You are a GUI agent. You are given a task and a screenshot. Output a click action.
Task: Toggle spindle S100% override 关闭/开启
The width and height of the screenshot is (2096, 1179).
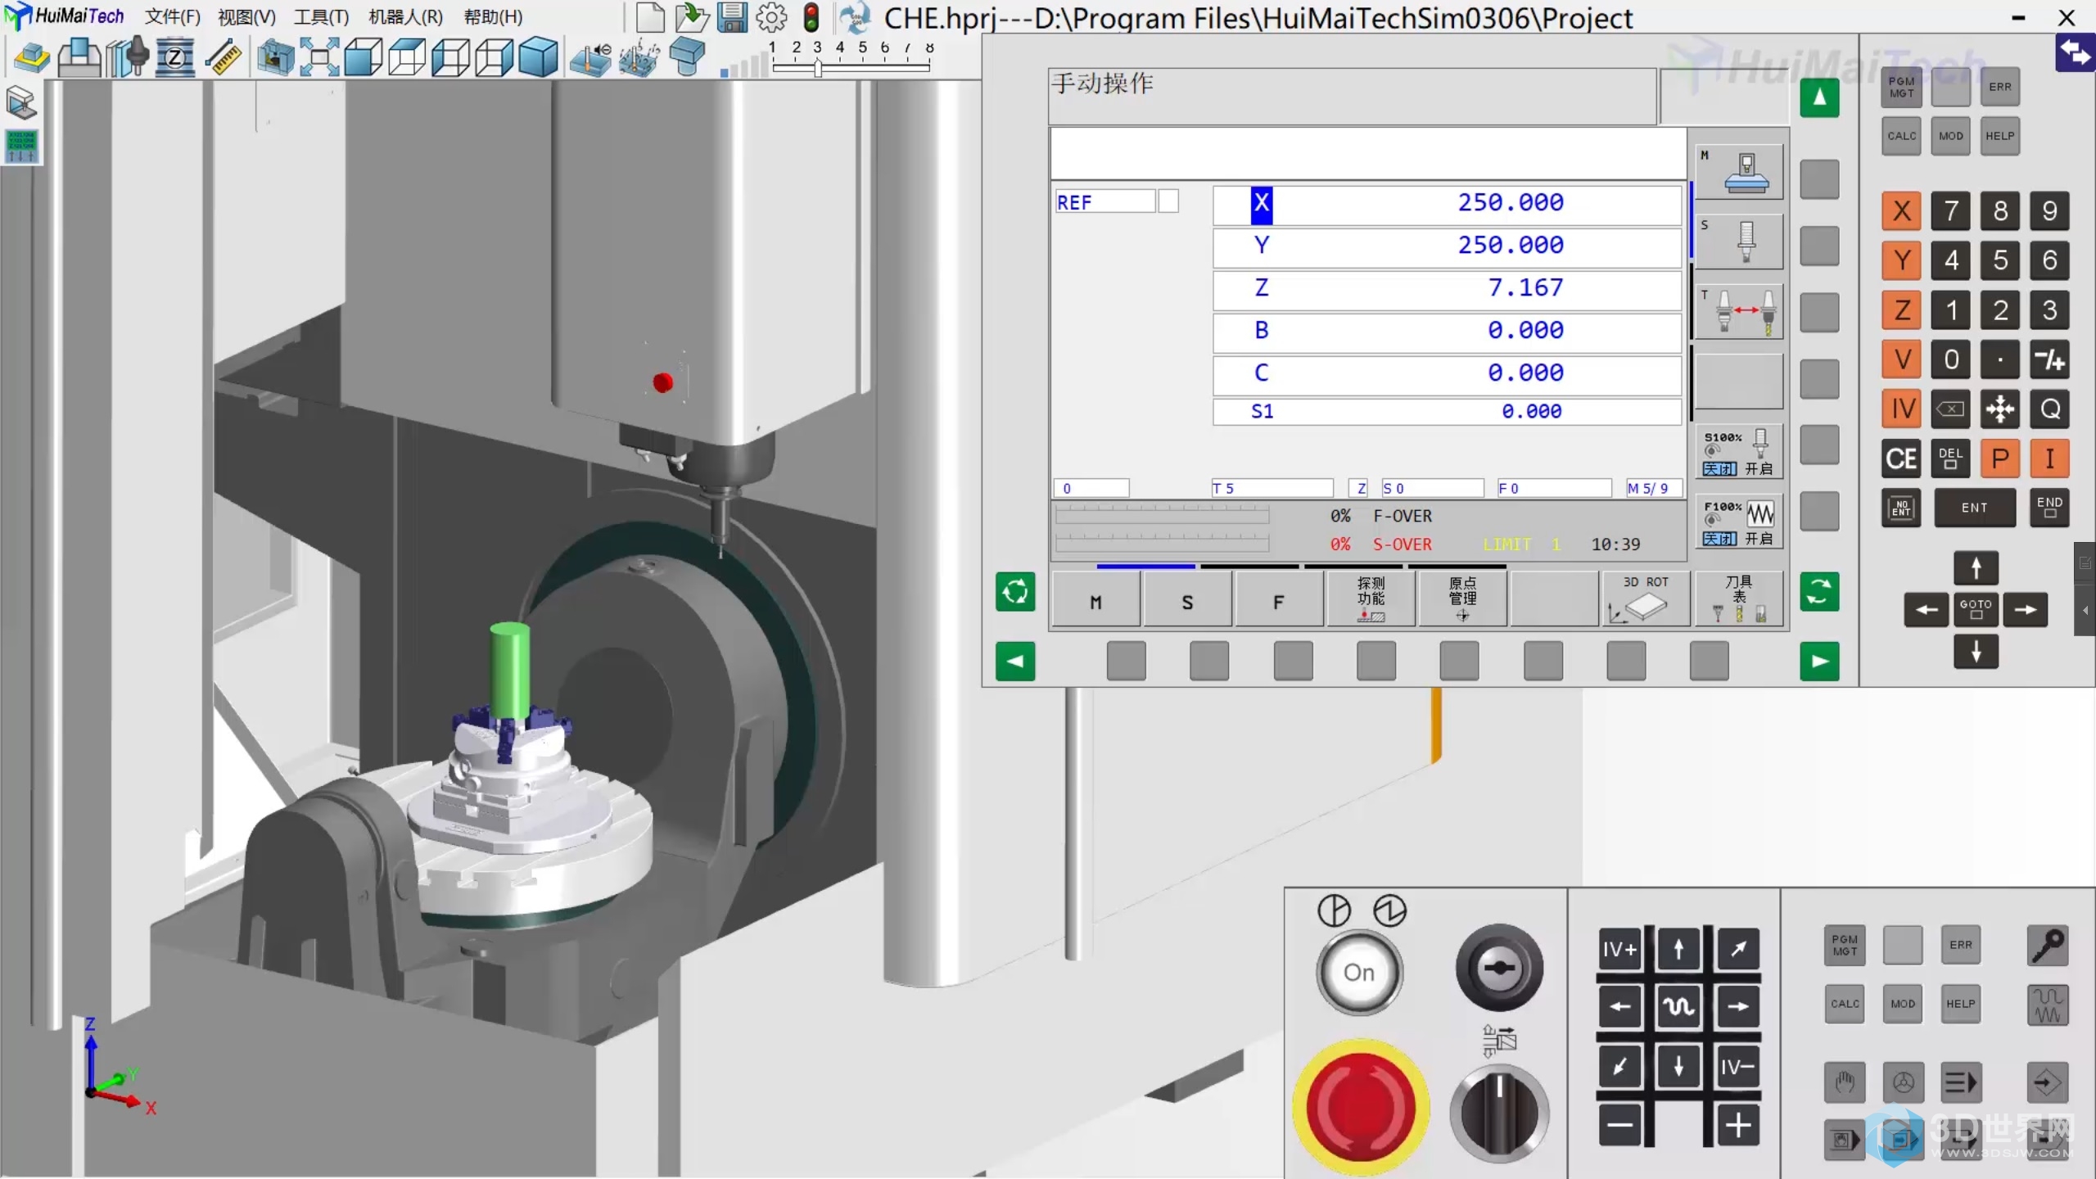pyautogui.click(x=1738, y=452)
